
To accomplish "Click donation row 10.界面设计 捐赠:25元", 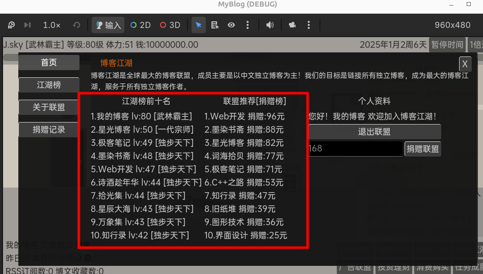I will [246, 235].
